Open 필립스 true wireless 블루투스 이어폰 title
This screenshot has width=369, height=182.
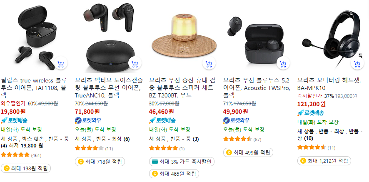click(x=34, y=88)
